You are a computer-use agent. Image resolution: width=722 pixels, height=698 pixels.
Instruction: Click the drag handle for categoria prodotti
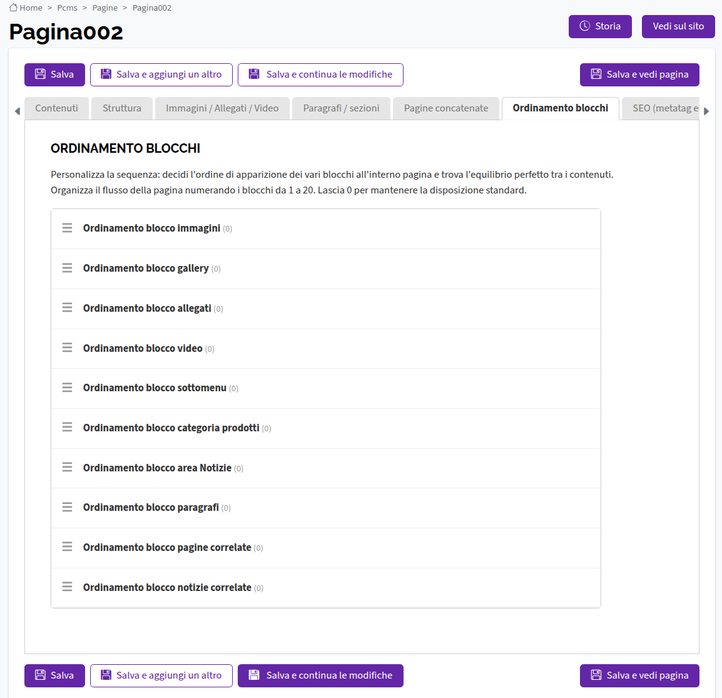(x=67, y=428)
